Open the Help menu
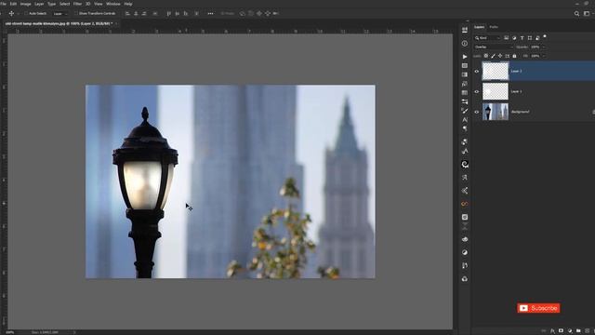 [x=128, y=4]
